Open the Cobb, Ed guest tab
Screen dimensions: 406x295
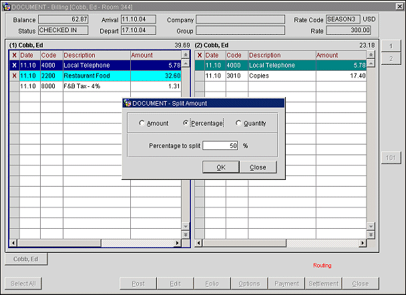point(26,259)
